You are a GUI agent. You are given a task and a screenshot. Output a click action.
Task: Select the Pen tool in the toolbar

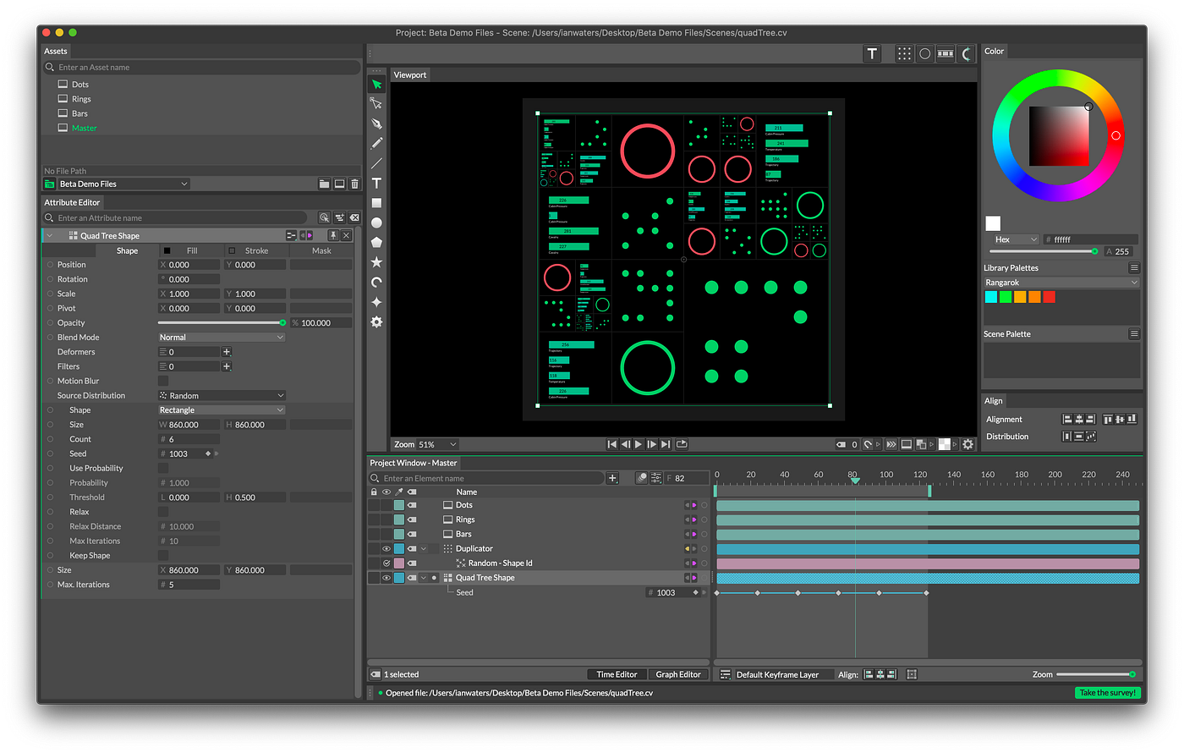click(x=376, y=124)
